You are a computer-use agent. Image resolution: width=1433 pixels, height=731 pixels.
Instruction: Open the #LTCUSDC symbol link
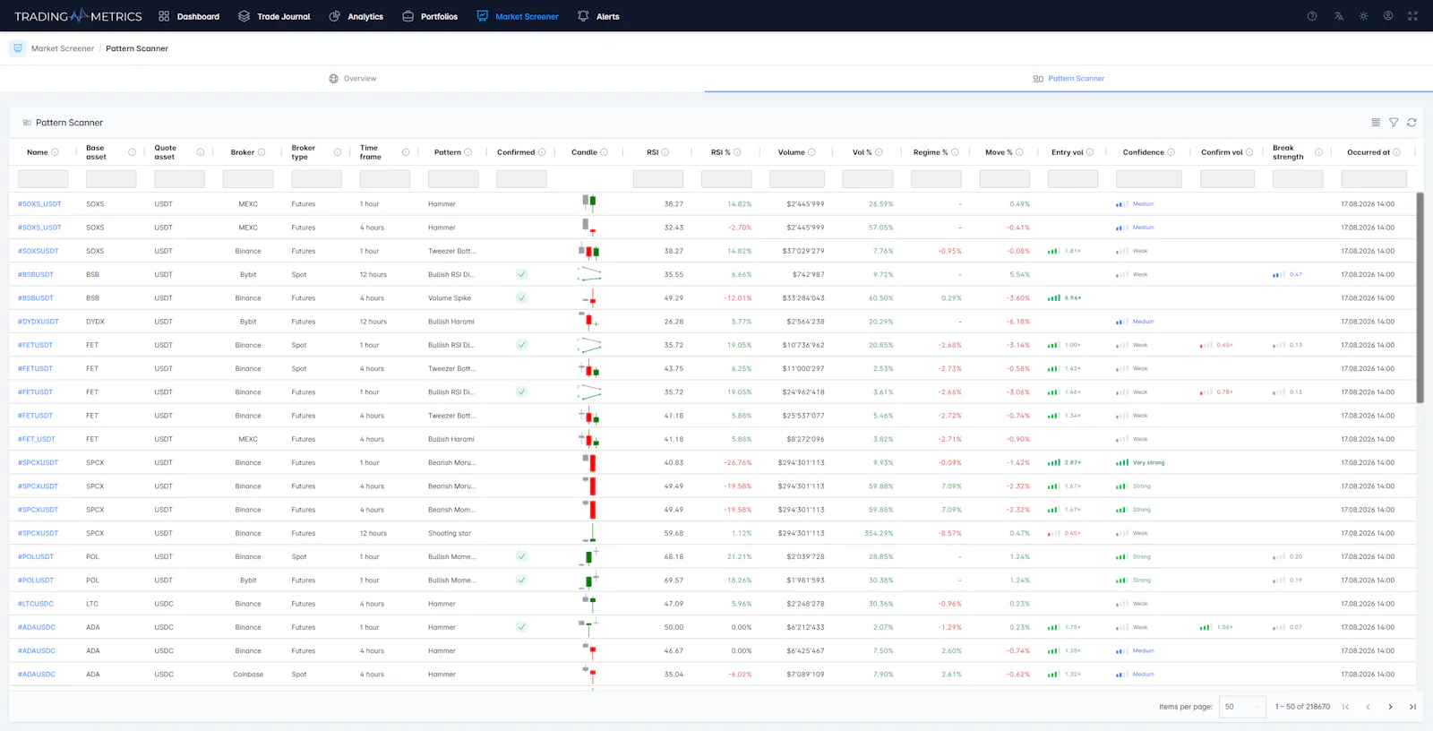(36, 604)
